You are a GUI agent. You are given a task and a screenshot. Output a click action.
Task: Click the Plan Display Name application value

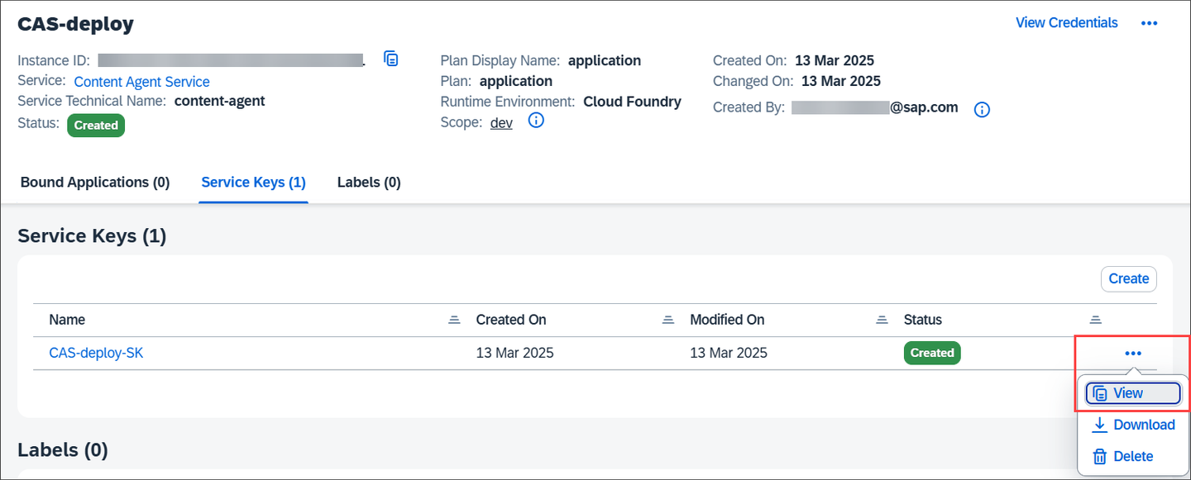tap(605, 60)
